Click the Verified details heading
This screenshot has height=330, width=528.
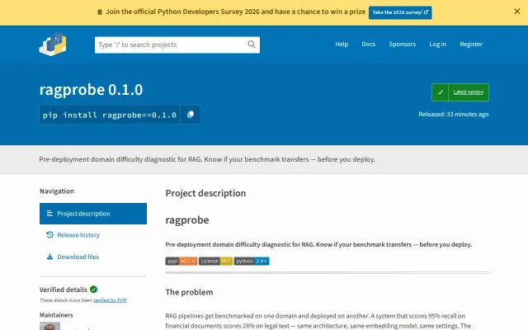click(64, 290)
